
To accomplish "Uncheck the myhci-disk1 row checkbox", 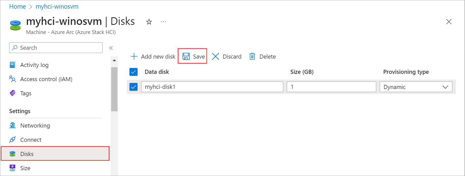I will (x=134, y=87).
